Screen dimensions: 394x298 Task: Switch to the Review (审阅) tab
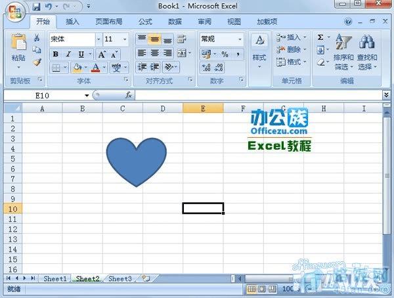point(204,22)
